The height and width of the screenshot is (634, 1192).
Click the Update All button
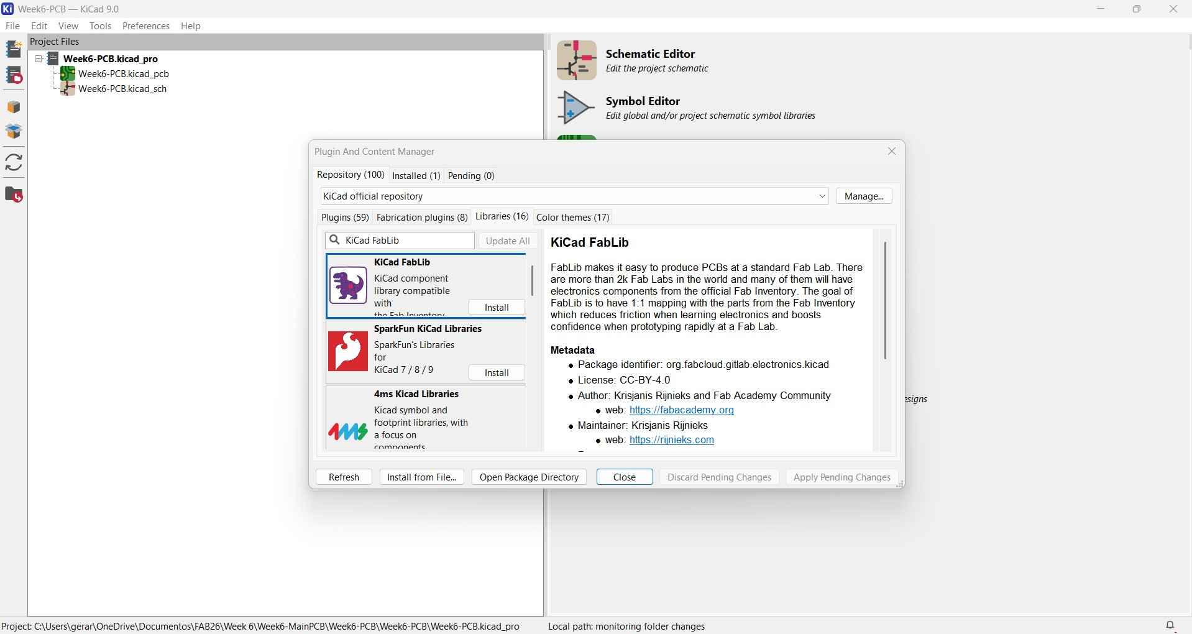click(x=508, y=241)
